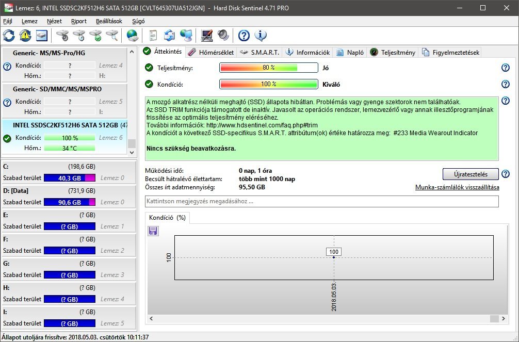Open the Beállítások menu

coord(109,21)
